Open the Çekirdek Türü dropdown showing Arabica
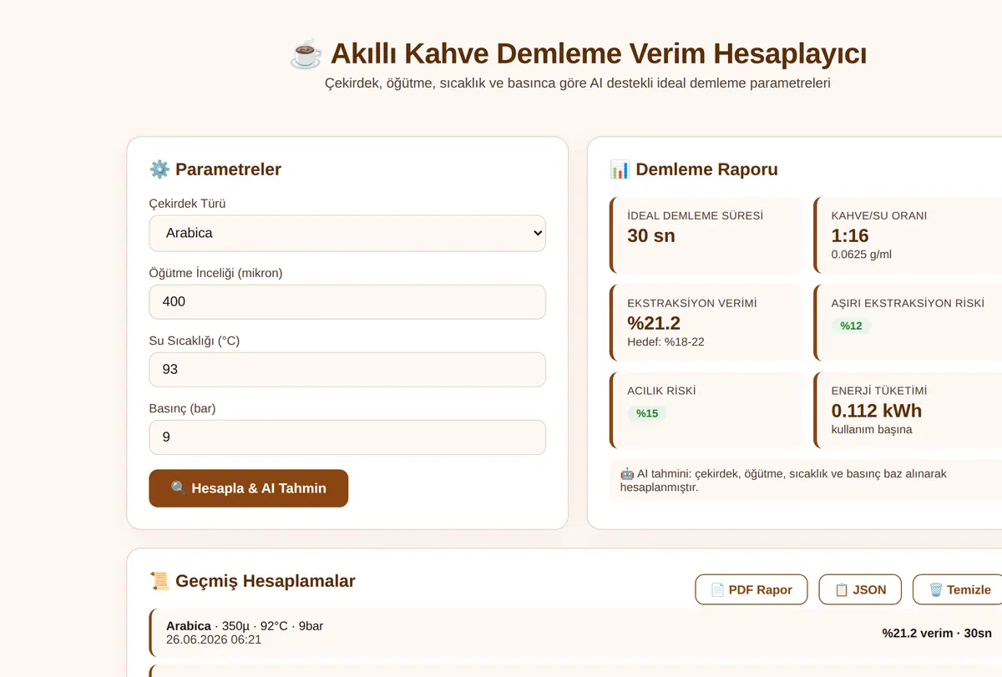1002x677 pixels. pos(347,233)
